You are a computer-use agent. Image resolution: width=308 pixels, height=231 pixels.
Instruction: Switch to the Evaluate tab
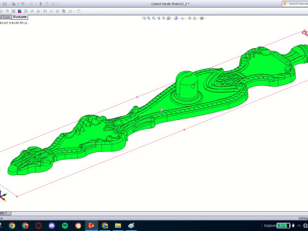(x=20, y=17)
